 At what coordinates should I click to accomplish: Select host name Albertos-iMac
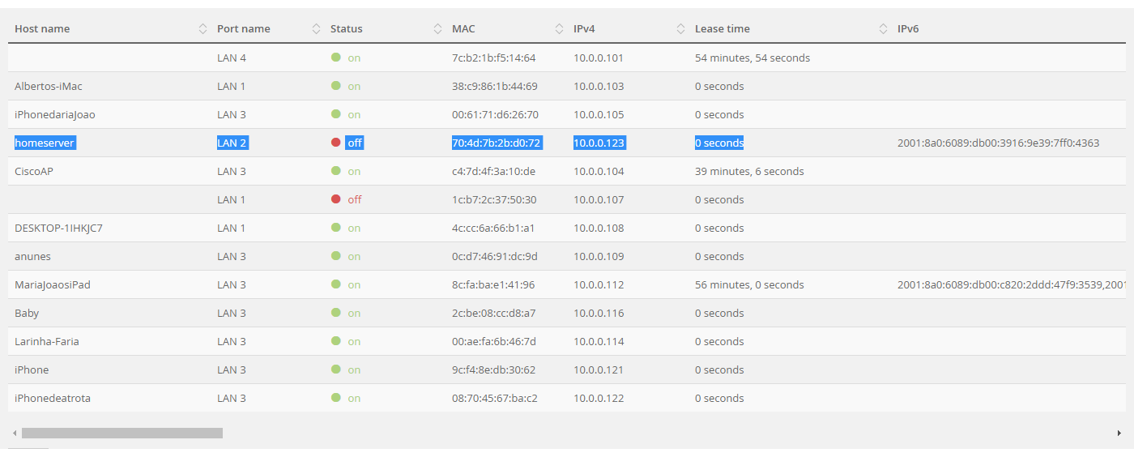coord(49,86)
